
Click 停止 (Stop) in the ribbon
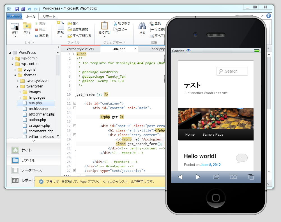click(x=43, y=29)
